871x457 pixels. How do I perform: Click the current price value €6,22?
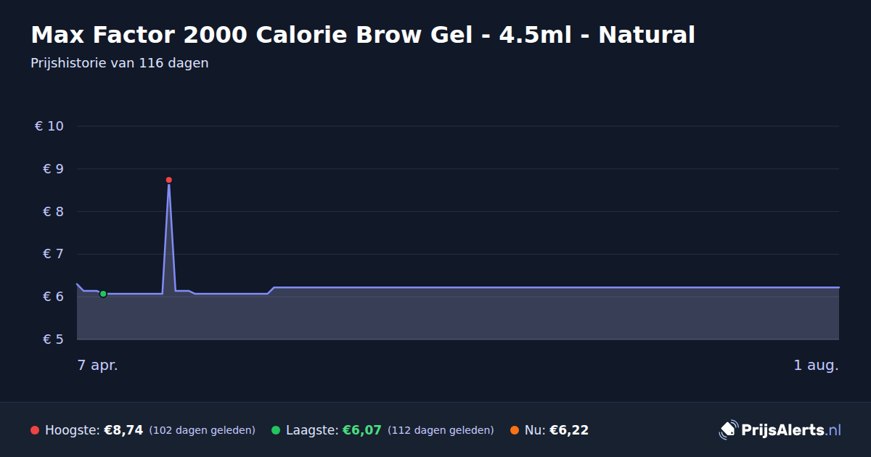[x=569, y=430]
